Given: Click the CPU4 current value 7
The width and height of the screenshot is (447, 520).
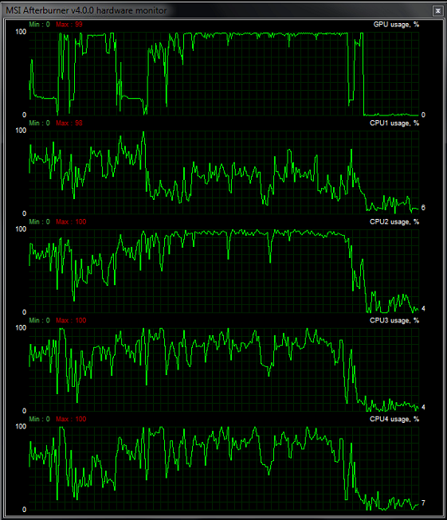Looking at the screenshot, I should (x=423, y=503).
